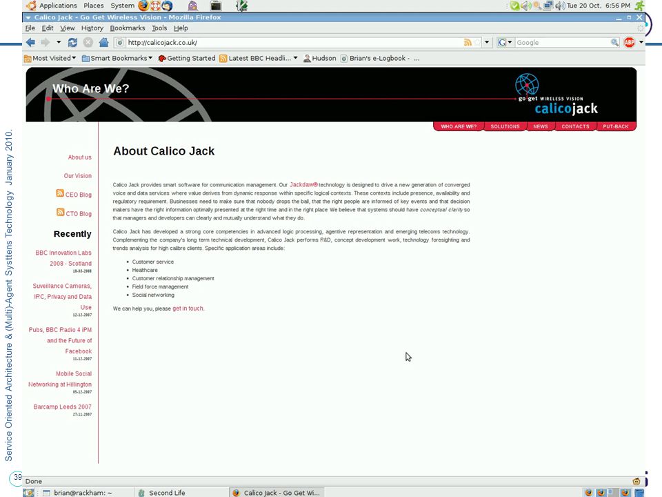Click the site identity icon in URL bar
Image resolution: width=662 pixels, height=497 pixels.
tap(120, 43)
